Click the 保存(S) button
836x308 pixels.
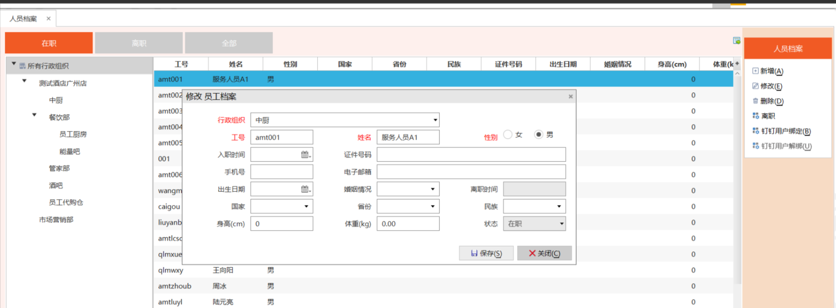pyautogui.click(x=486, y=253)
